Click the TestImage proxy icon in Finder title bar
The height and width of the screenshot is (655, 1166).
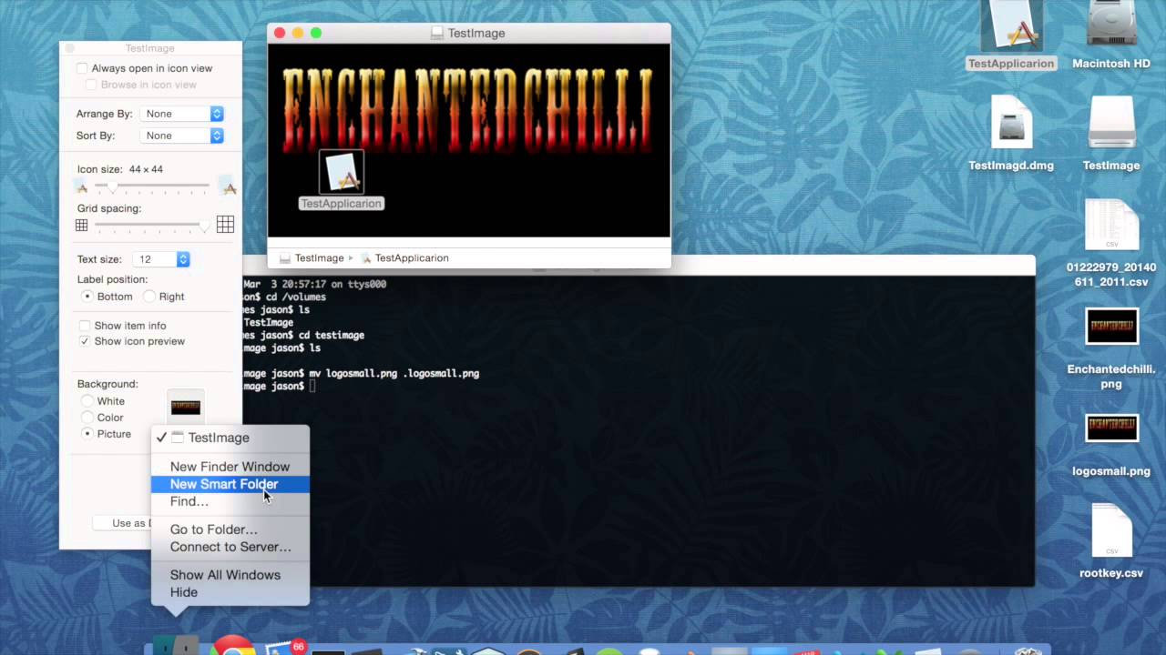[437, 33]
